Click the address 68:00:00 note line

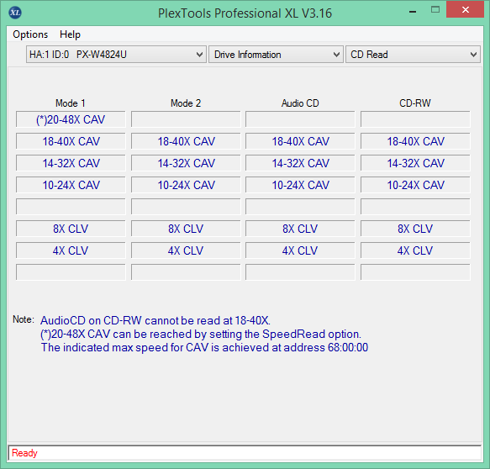(205, 347)
